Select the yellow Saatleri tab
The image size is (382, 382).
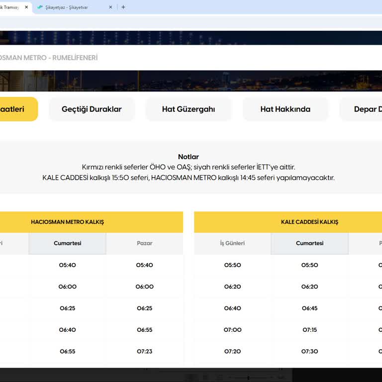[15, 109]
